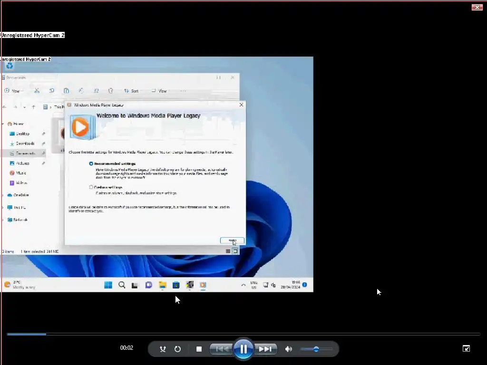This screenshot has height=365, width=487.
Task: Click the large icons view toggle in Explorer
Action: pos(235,251)
